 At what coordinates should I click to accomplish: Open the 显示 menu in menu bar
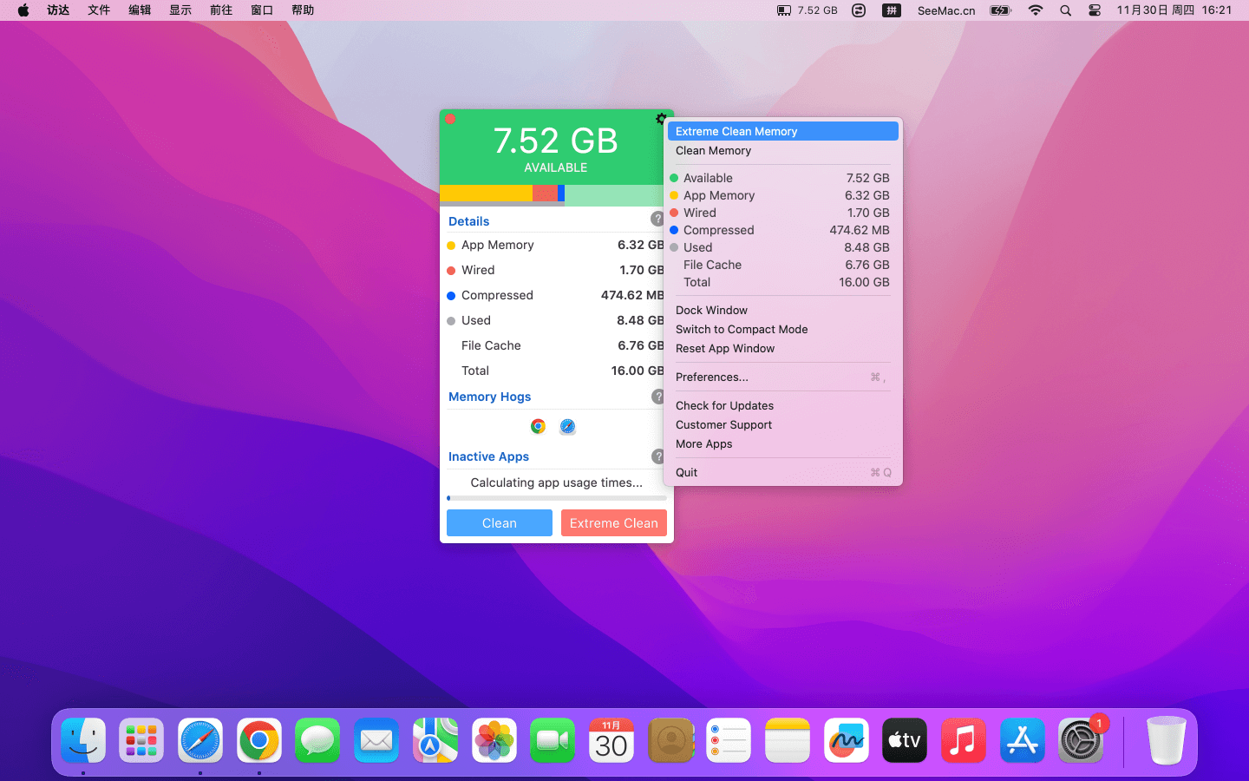click(180, 10)
